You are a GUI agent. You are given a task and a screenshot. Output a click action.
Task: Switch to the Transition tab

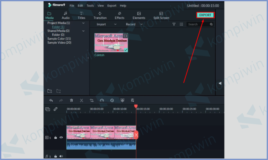100,15
